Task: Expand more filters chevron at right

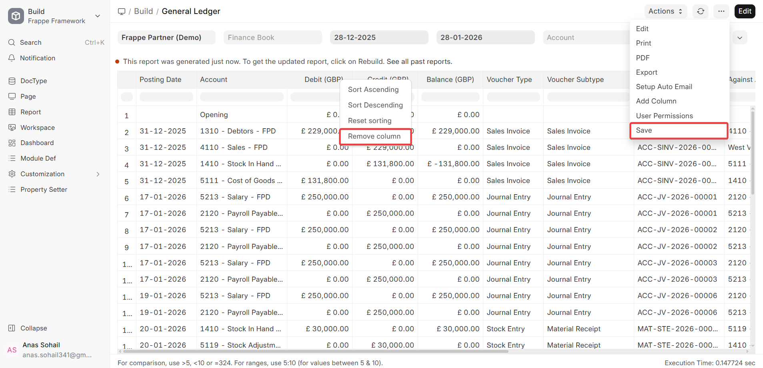Action: pyautogui.click(x=740, y=38)
